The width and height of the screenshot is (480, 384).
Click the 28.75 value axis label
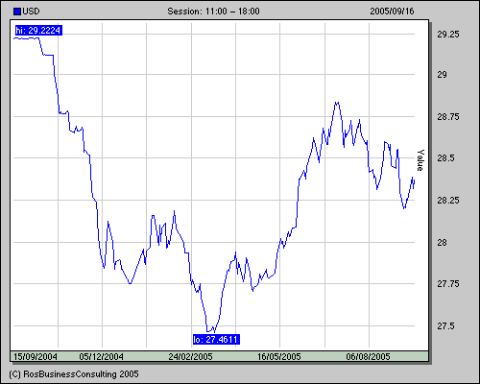click(x=448, y=117)
